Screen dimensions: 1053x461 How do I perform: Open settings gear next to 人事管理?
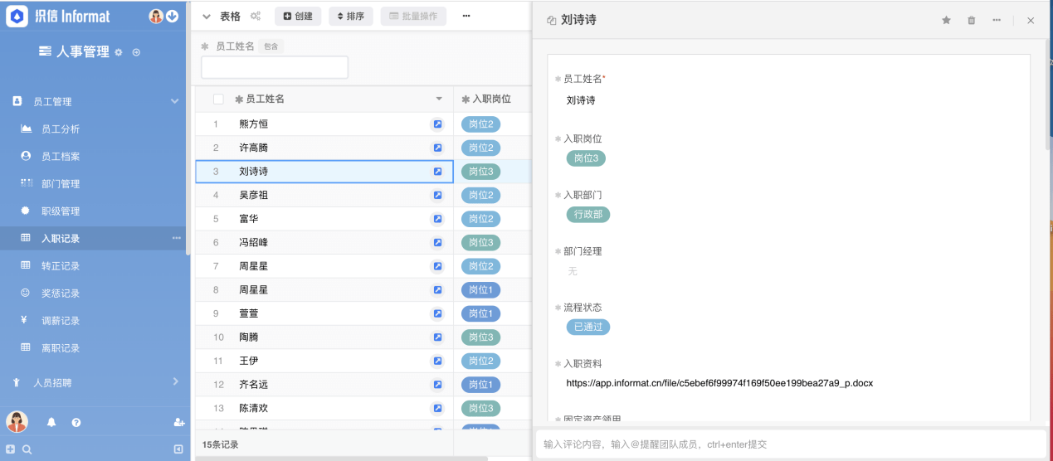click(x=119, y=52)
